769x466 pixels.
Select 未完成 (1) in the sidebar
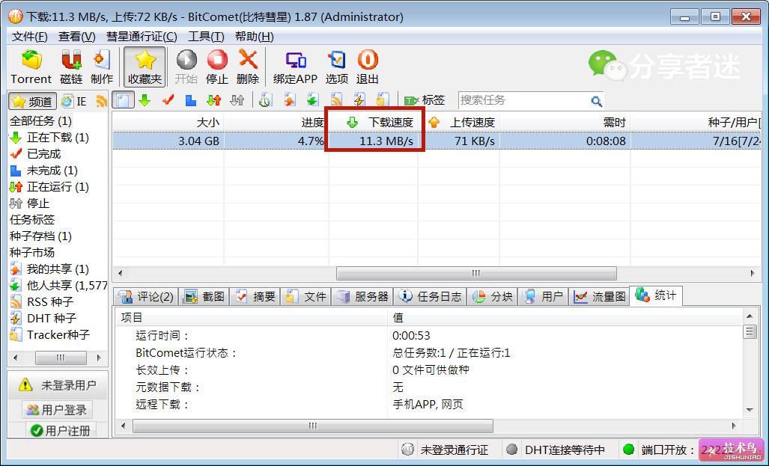tap(43, 171)
